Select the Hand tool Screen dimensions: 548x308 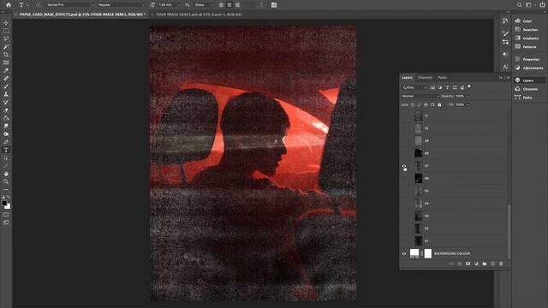6,174
